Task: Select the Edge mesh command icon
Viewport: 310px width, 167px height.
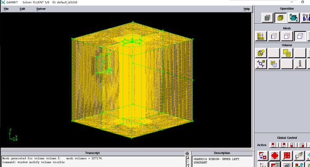Action: (274, 36)
